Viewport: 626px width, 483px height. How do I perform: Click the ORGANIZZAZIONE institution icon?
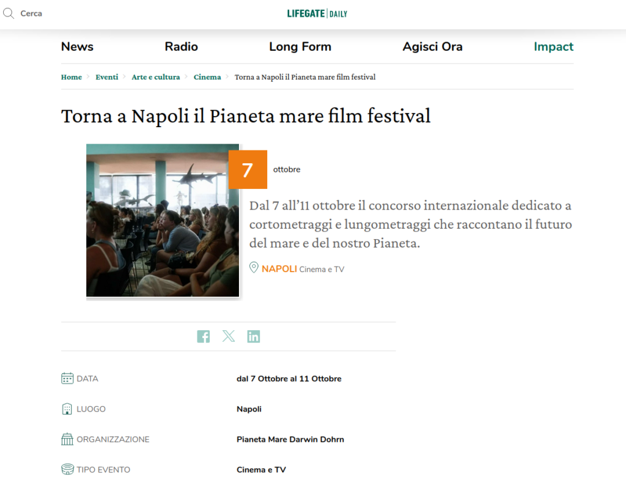click(67, 439)
